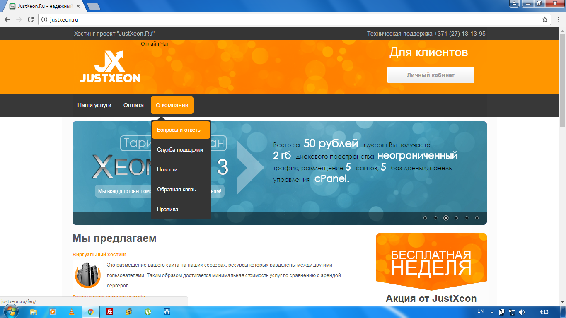Open FileZilla from the taskbar
This screenshot has width=566, height=318.
pyautogui.click(x=110, y=312)
